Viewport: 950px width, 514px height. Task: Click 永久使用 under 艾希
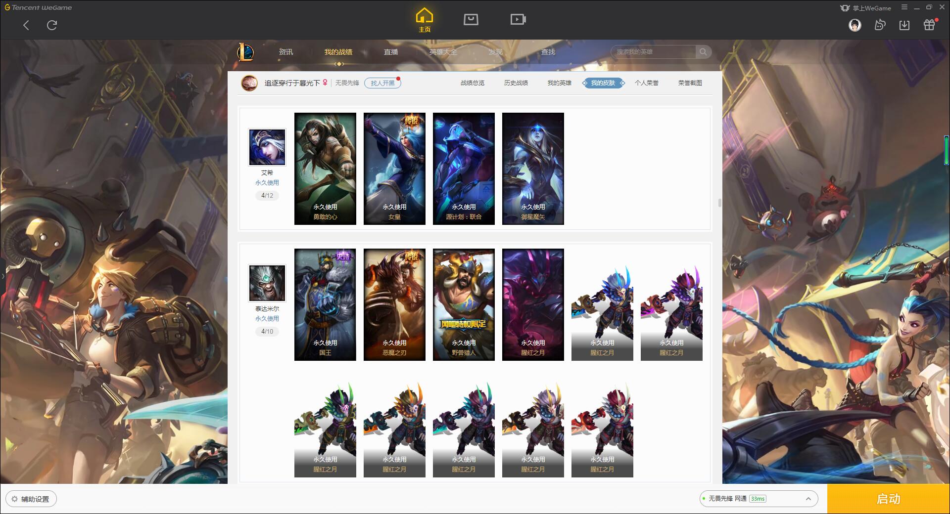267,183
